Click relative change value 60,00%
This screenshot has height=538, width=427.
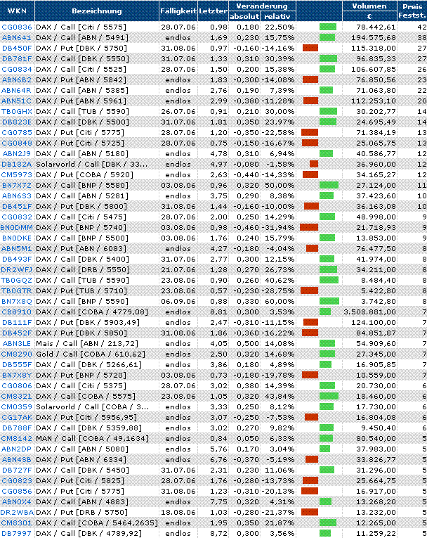280,301
